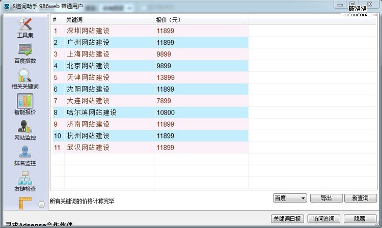Click the 隐藏 hide button

coord(360,218)
